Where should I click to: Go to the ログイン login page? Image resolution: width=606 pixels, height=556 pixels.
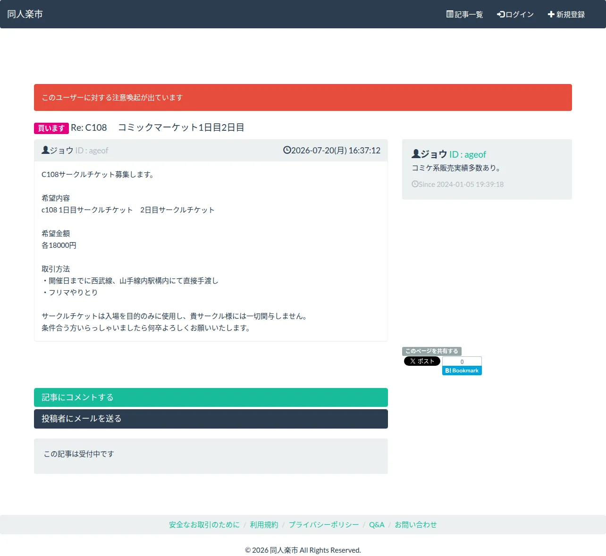(x=515, y=14)
